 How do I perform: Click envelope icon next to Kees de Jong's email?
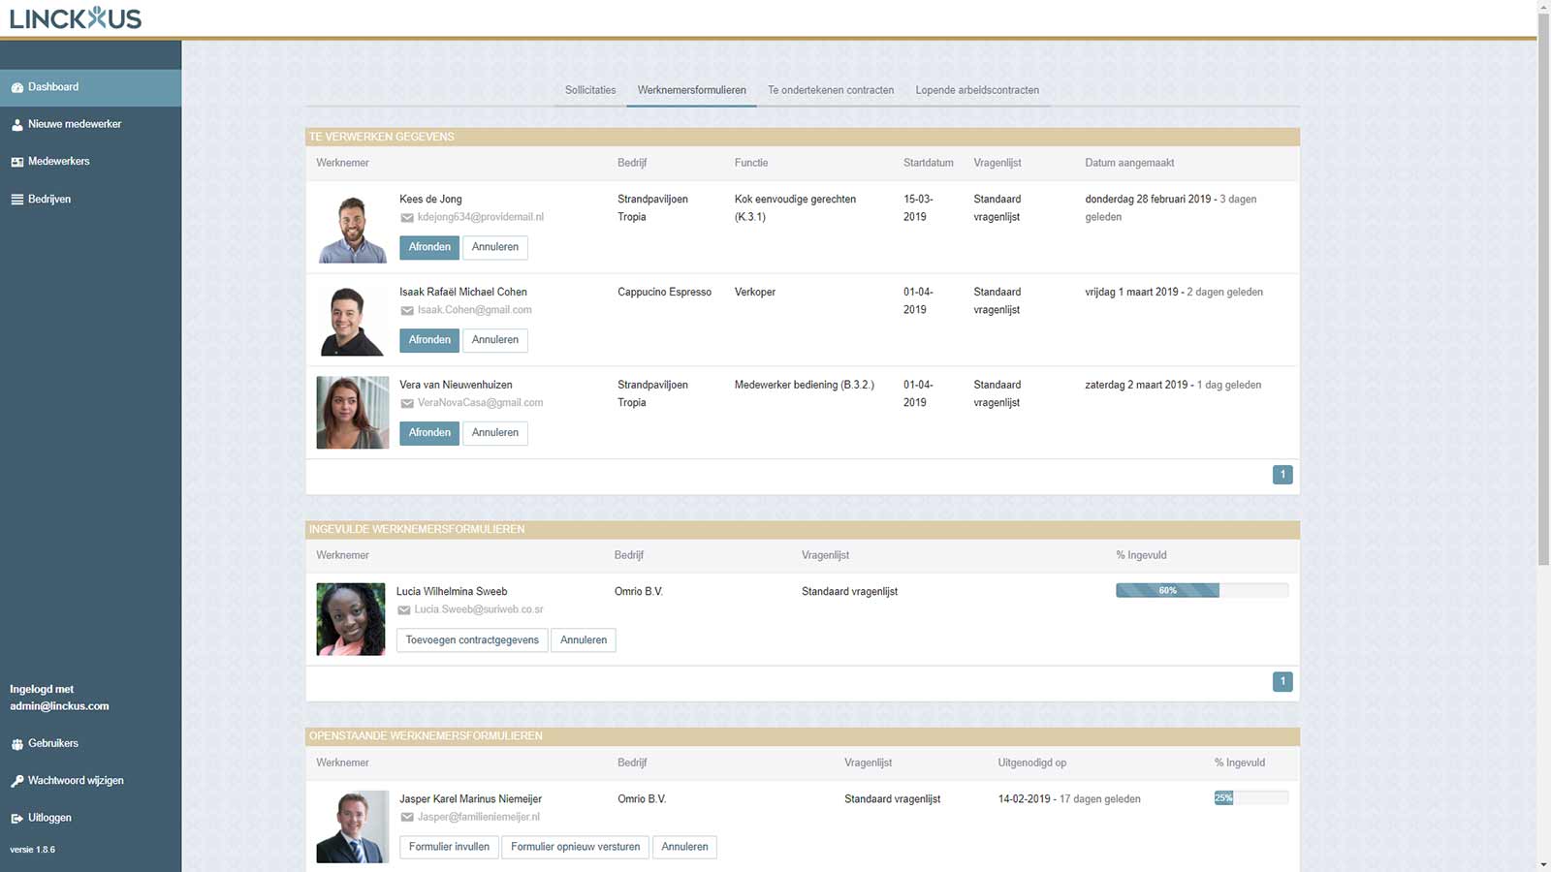point(407,218)
